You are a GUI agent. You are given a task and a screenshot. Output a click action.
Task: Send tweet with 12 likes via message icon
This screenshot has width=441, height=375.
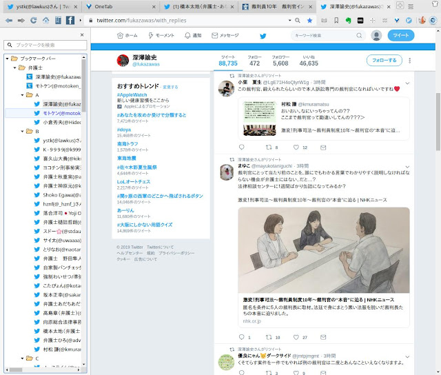pyautogui.click(x=323, y=148)
